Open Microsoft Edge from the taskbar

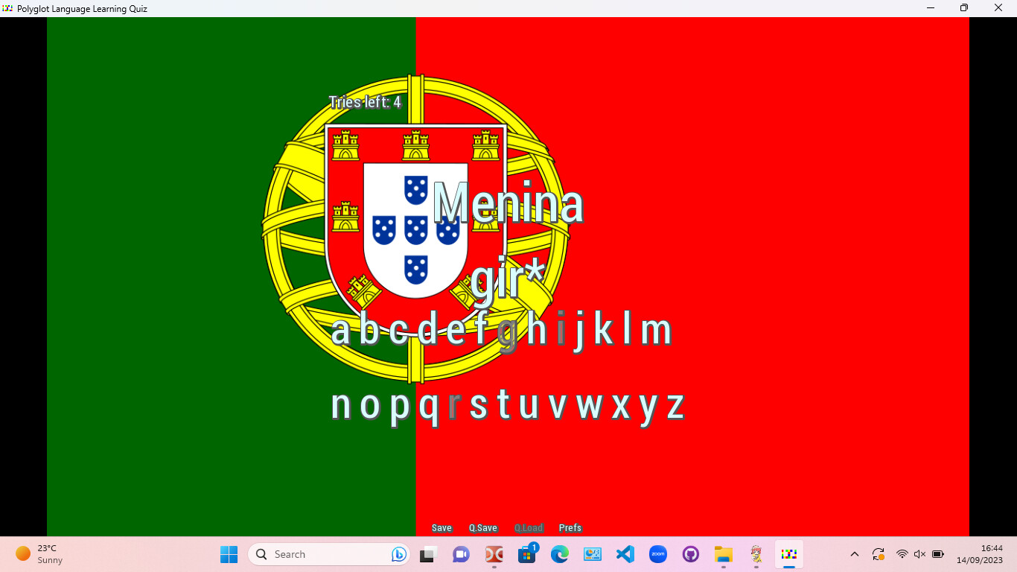559,554
